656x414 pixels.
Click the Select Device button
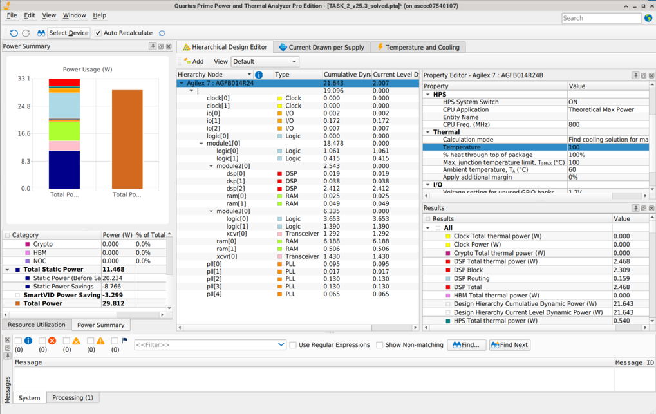click(69, 33)
